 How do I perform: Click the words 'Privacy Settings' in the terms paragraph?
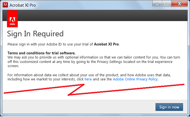(x=110, y=62)
